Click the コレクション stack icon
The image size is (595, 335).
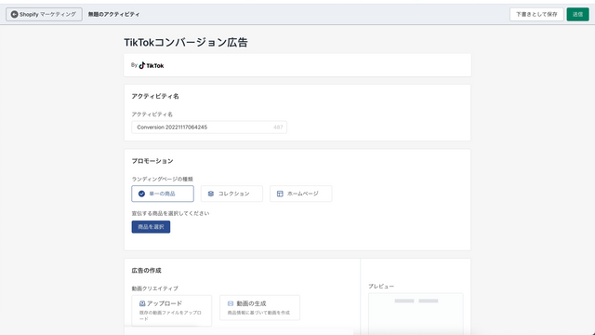[211, 194]
